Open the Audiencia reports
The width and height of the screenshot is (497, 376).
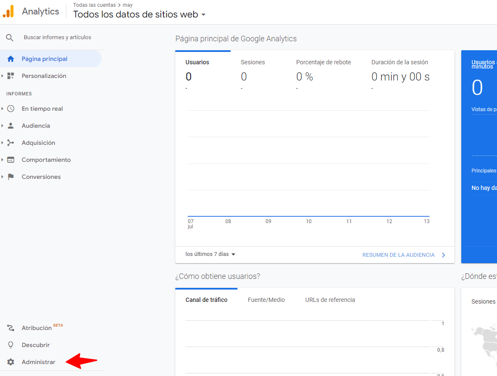(36, 126)
